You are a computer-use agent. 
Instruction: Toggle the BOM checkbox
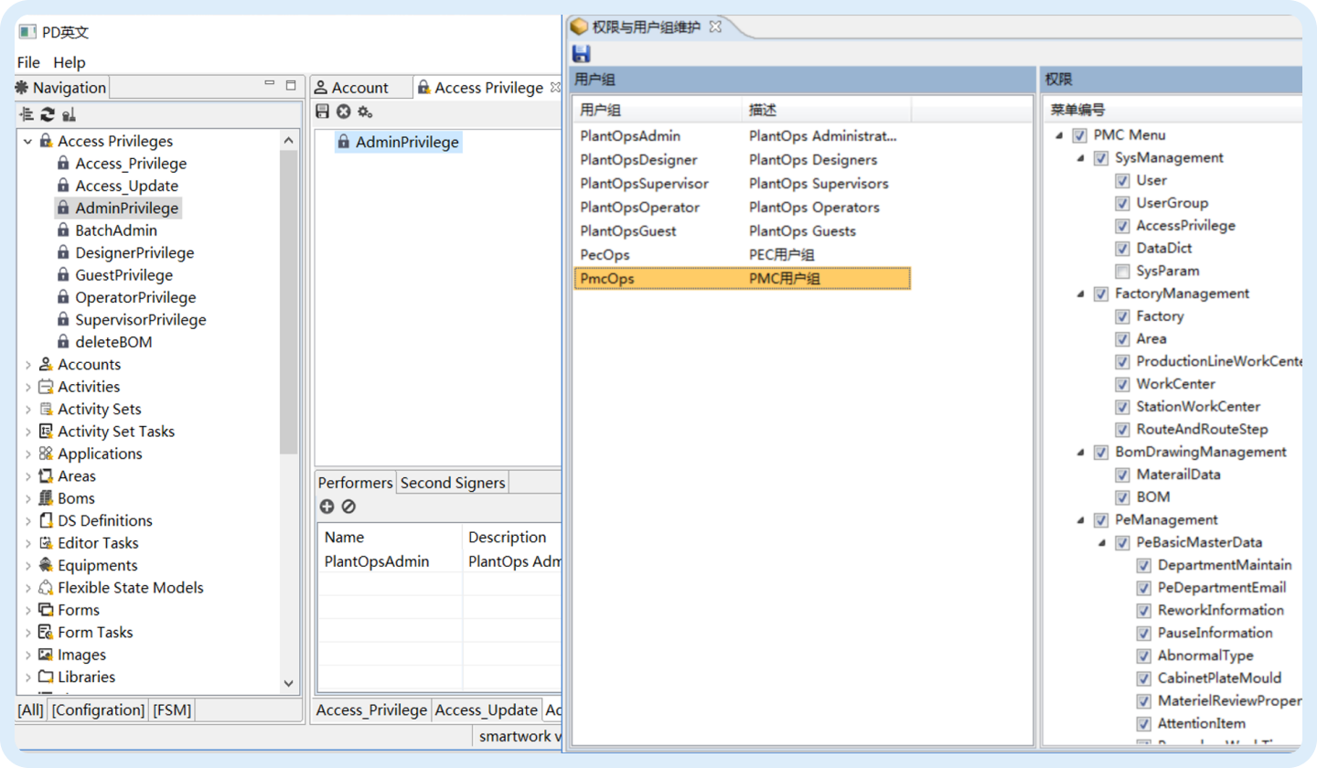(1122, 497)
